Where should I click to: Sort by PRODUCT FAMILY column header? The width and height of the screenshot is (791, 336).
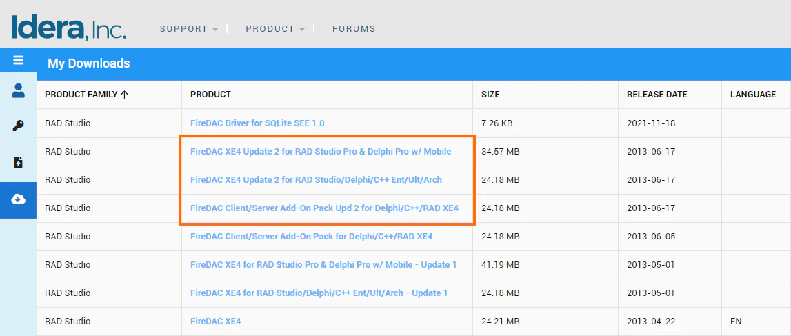pos(87,95)
